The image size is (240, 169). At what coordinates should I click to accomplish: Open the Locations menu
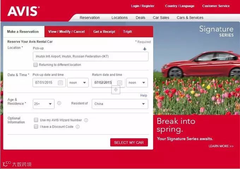tap(120, 18)
